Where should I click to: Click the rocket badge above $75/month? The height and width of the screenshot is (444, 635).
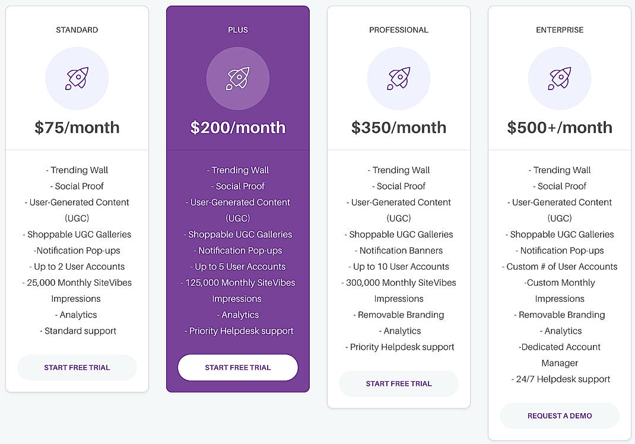point(77,78)
